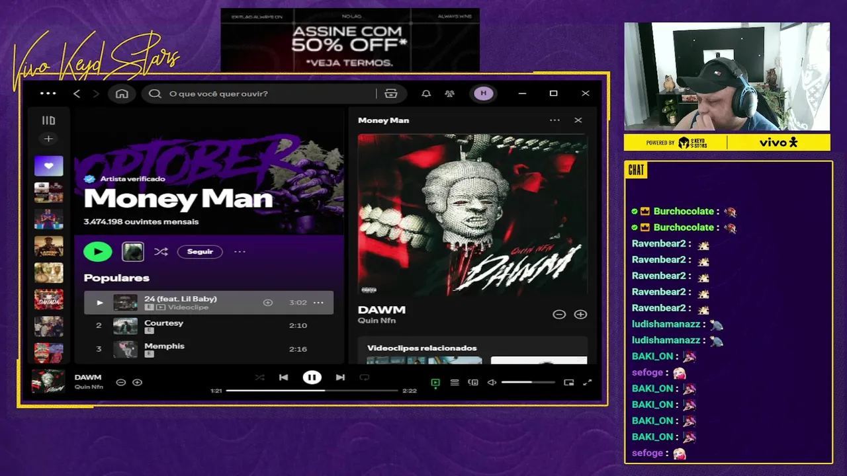
Task: Skip to the previous track
Action: click(x=284, y=377)
